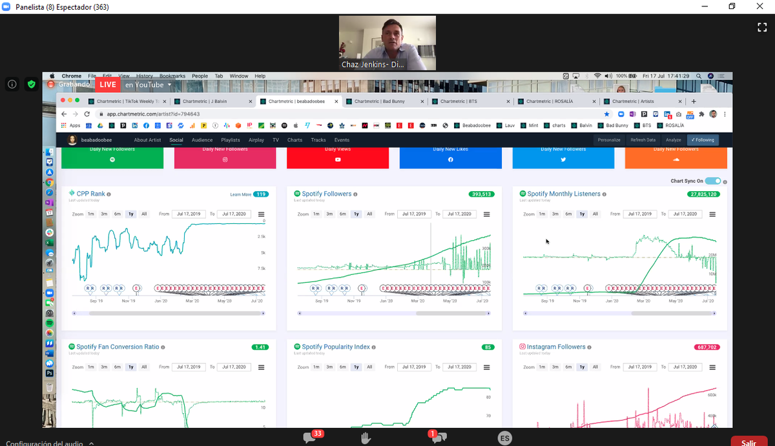Select 6m zoom on Spotify Followers chart
The height and width of the screenshot is (446, 775).
point(343,214)
